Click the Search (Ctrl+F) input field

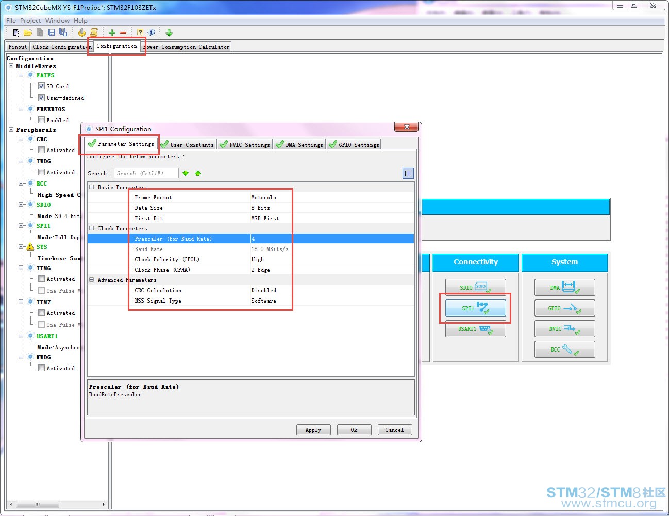[146, 173]
